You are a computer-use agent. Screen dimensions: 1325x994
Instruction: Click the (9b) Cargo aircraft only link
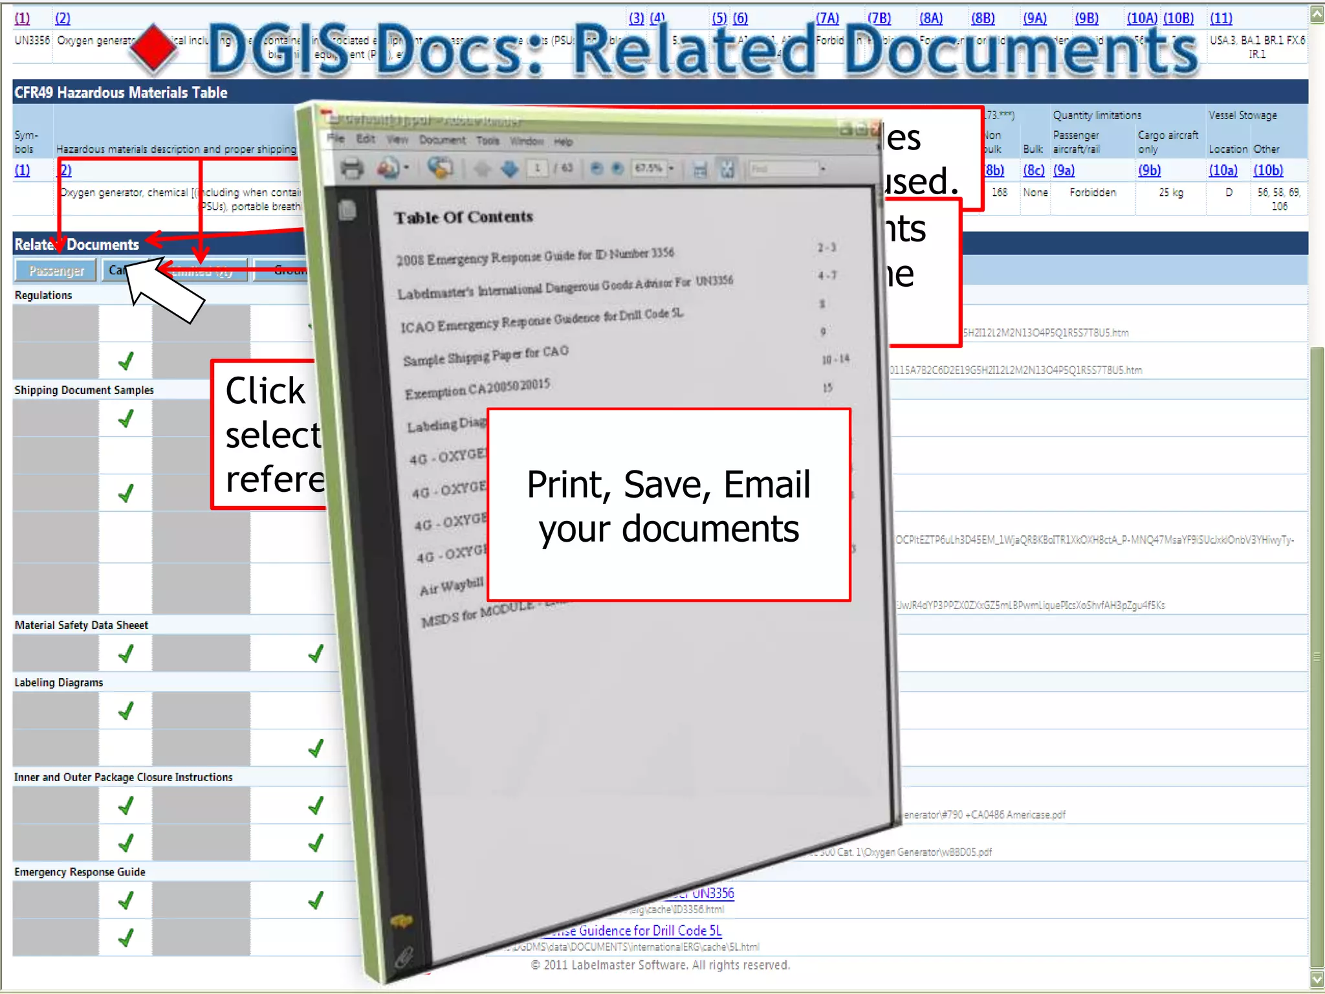coord(1149,170)
